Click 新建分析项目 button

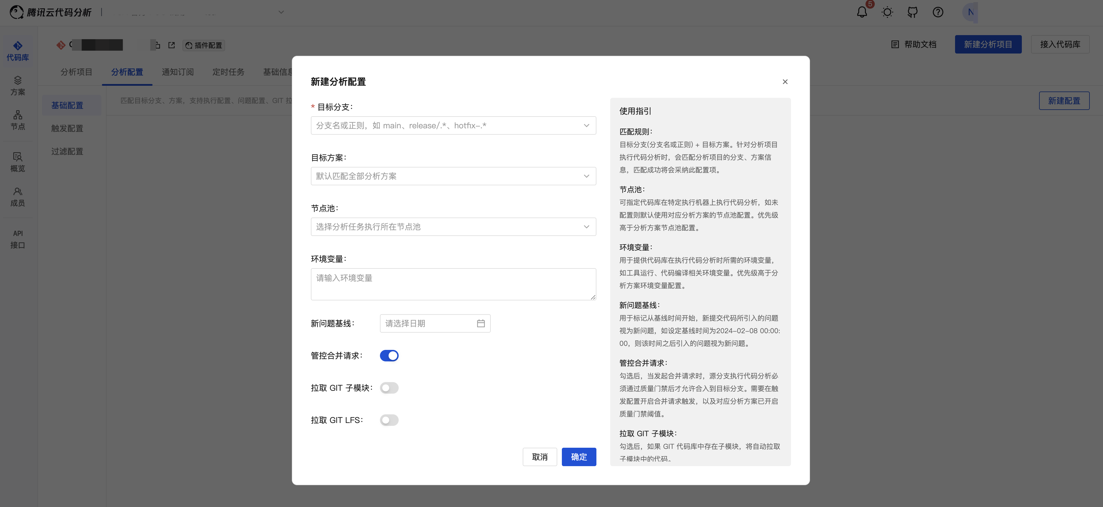tap(988, 44)
